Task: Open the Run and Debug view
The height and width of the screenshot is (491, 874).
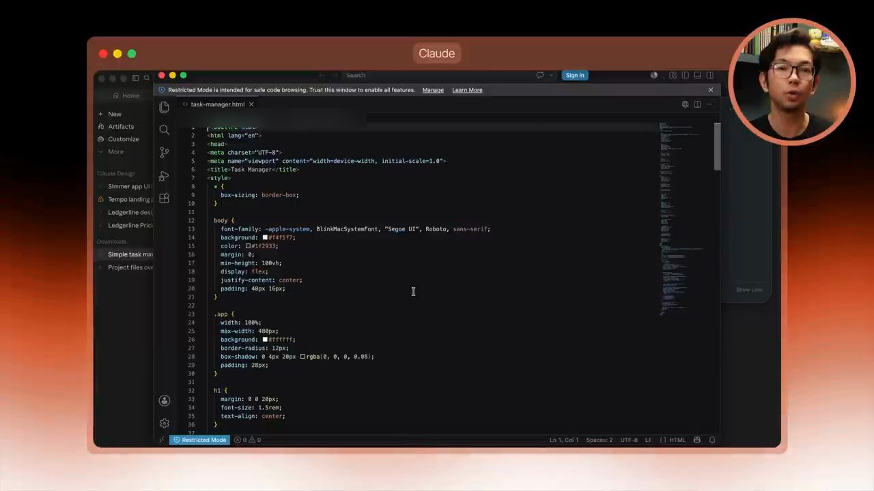Action: coord(164,176)
